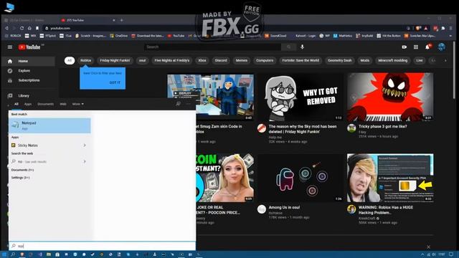Expand the bookmarks bar overflow chevron

[450, 36]
